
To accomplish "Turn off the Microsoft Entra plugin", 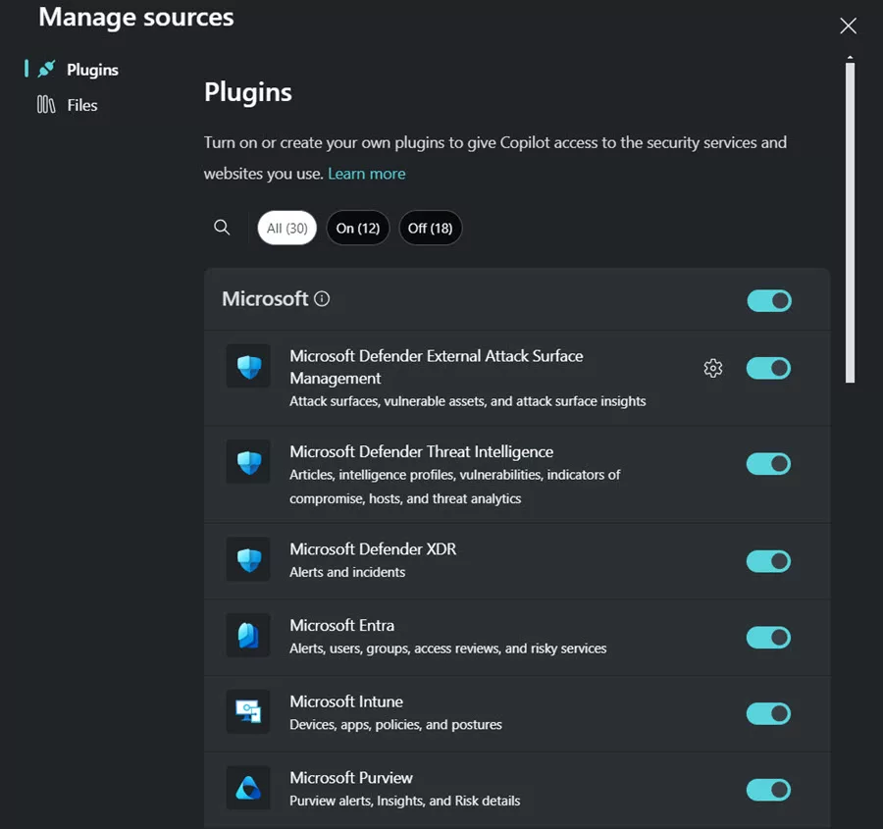I will click(768, 638).
